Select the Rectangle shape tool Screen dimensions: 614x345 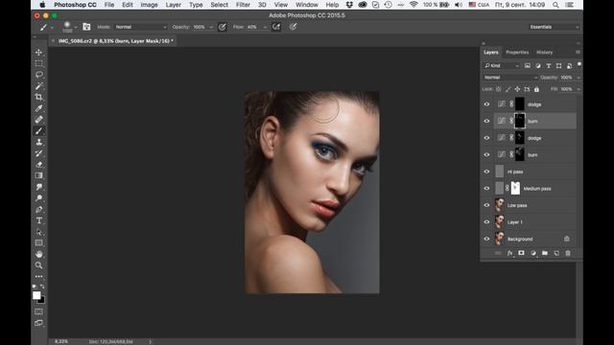(38, 242)
